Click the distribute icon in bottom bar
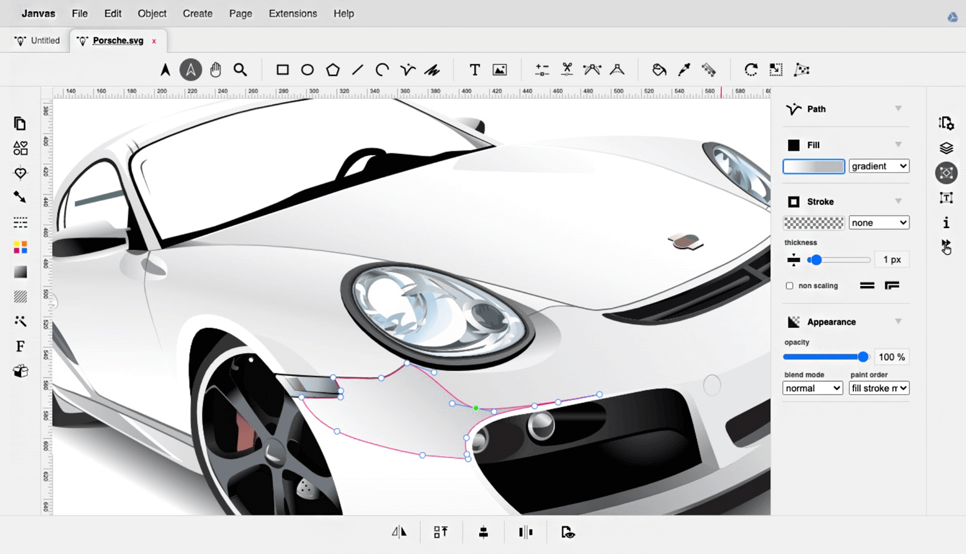 [x=526, y=532]
